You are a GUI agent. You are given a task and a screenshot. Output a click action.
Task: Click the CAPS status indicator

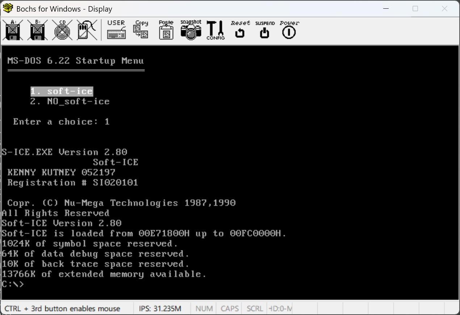click(x=230, y=308)
